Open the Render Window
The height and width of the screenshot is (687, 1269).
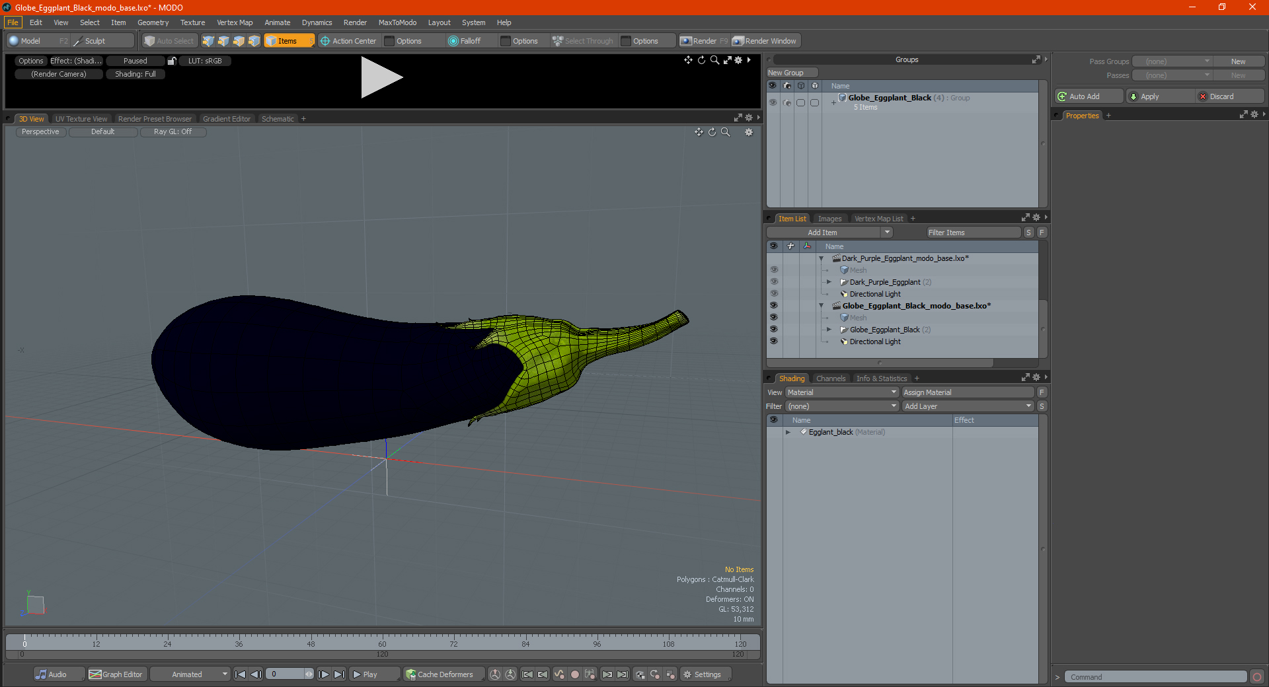[765, 41]
